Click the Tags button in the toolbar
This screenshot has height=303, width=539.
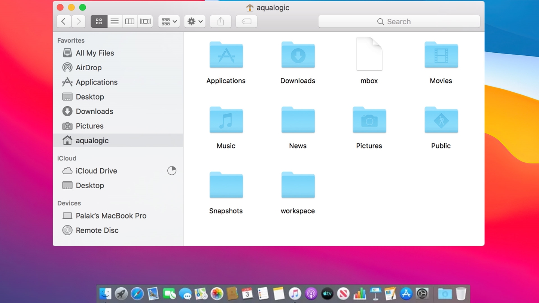click(x=246, y=21)
